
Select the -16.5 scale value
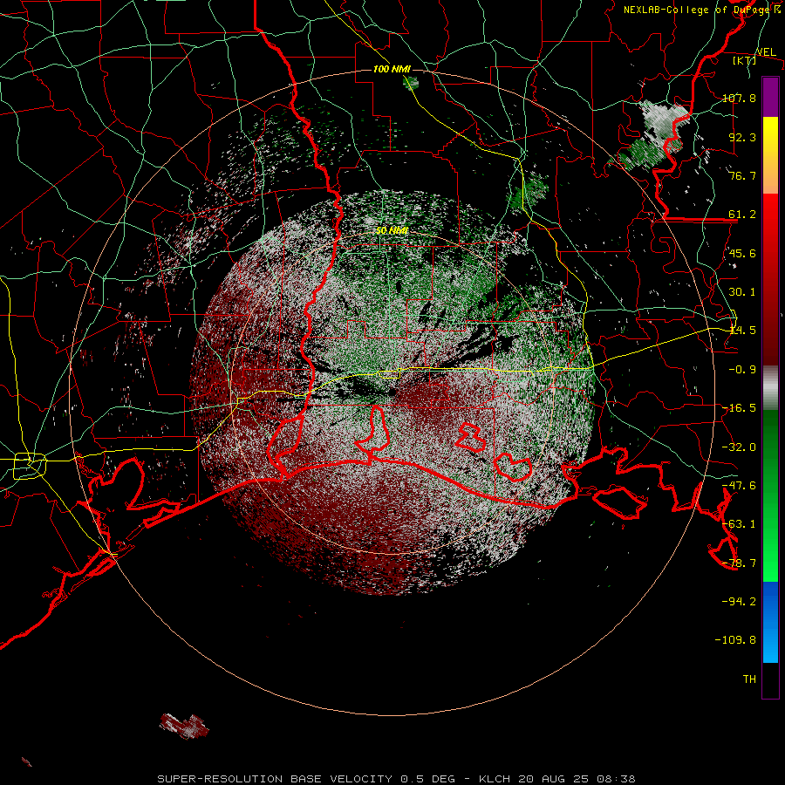coord(739,408)
